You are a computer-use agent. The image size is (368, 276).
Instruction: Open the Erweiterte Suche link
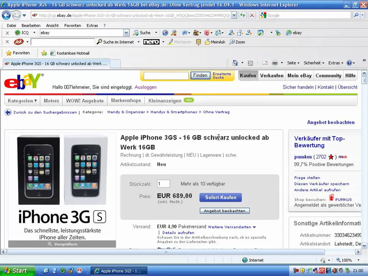(222, 76)
